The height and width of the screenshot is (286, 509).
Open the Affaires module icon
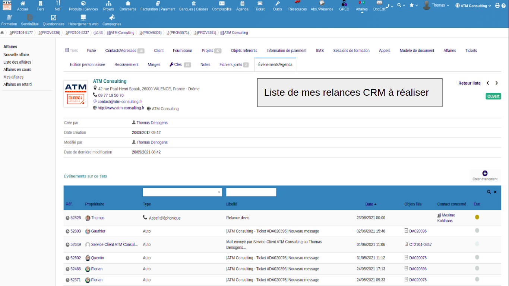coord(361,3)
